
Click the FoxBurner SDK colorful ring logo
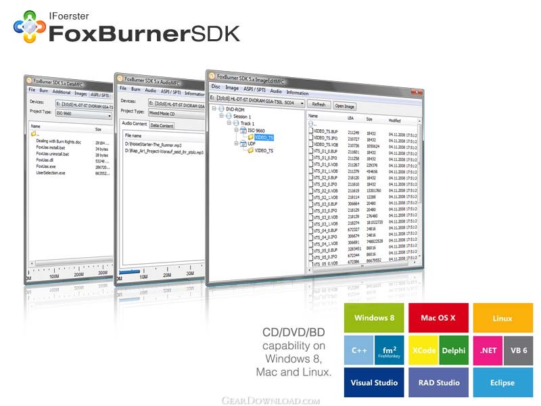[x=29, y=27]
